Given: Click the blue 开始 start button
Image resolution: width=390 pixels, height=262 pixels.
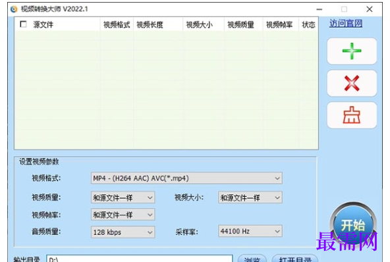Looking at the screenshot, I should (353, 225).
